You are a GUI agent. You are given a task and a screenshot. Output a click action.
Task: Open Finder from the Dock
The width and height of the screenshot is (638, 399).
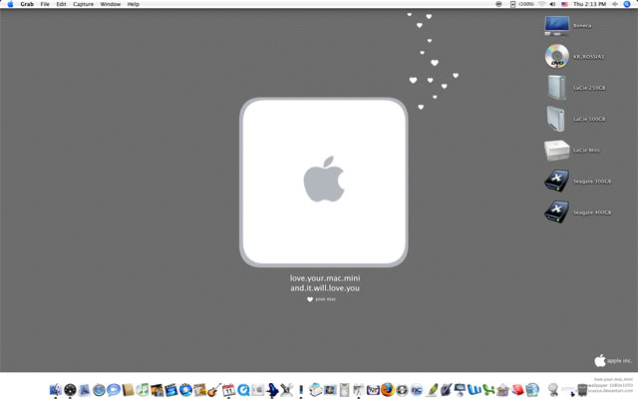tap(56, 390)
